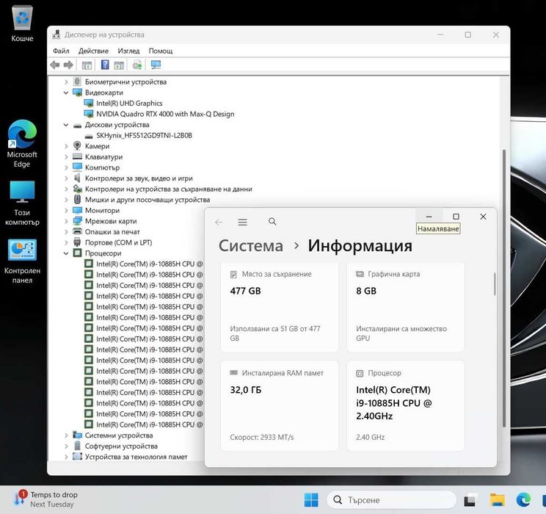Select SKHynix_HFS512GD9TNI-L2B0B disk drive
The width and height of the screenshot is (546, 514).
[144, 135]
